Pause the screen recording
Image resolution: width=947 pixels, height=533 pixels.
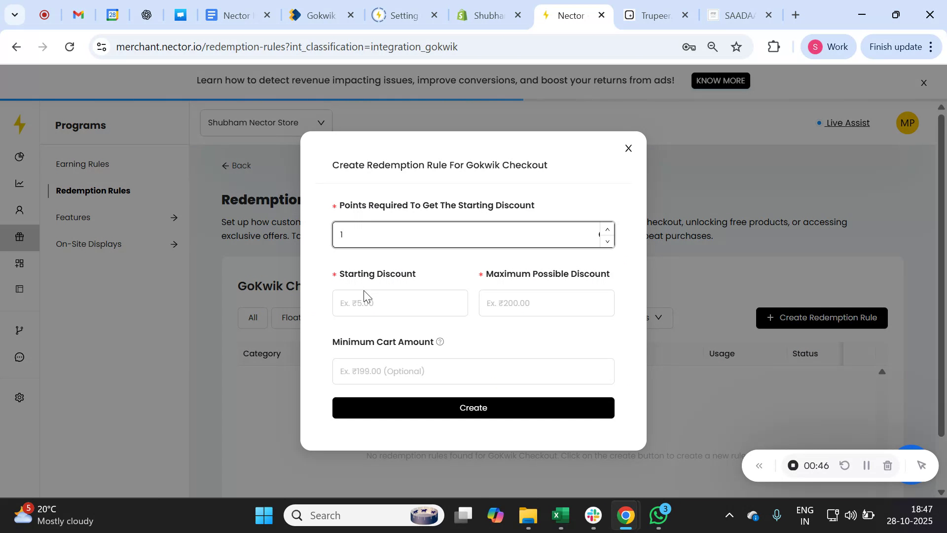tap(867, 465)
